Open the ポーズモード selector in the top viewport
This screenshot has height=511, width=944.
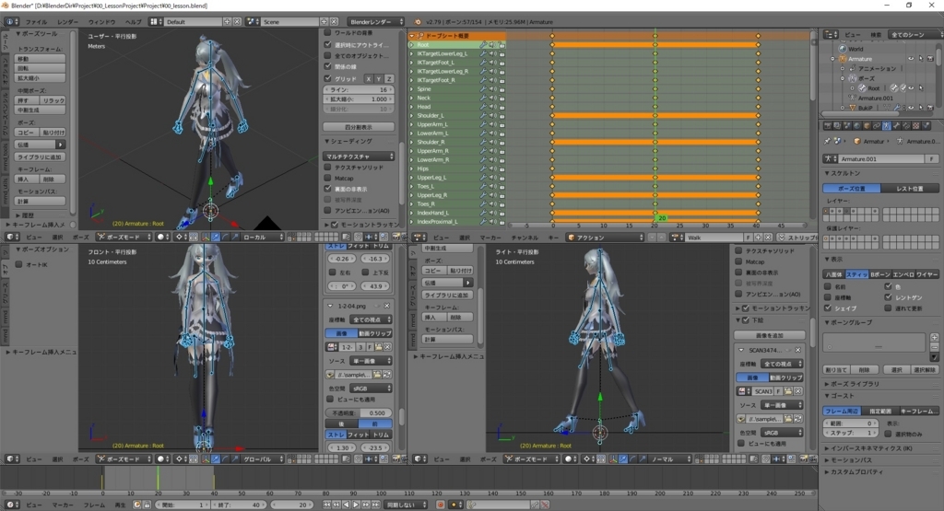pyautogui.click(x=124, y=237)
